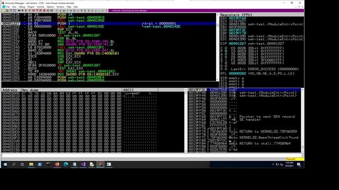The image size is (339, 190).
Task: Open Handles window with toolbar 'h'
Action: pyautogui.click(x=74, y=11)
